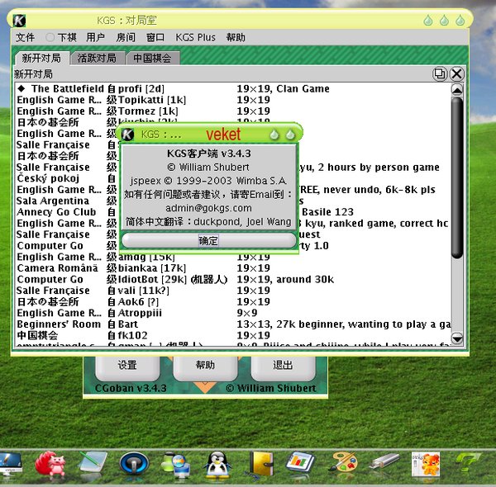The image size is (496, 487).
Task: Click 设置 in the CGoban window
Action: coord(127,366)
